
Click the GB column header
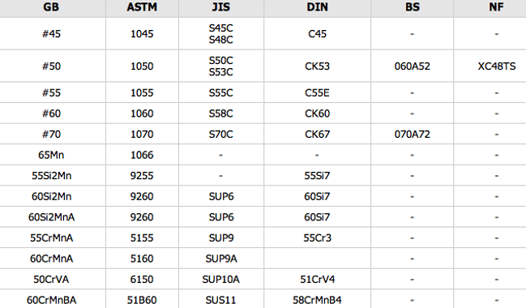click(x=51, y=7)
